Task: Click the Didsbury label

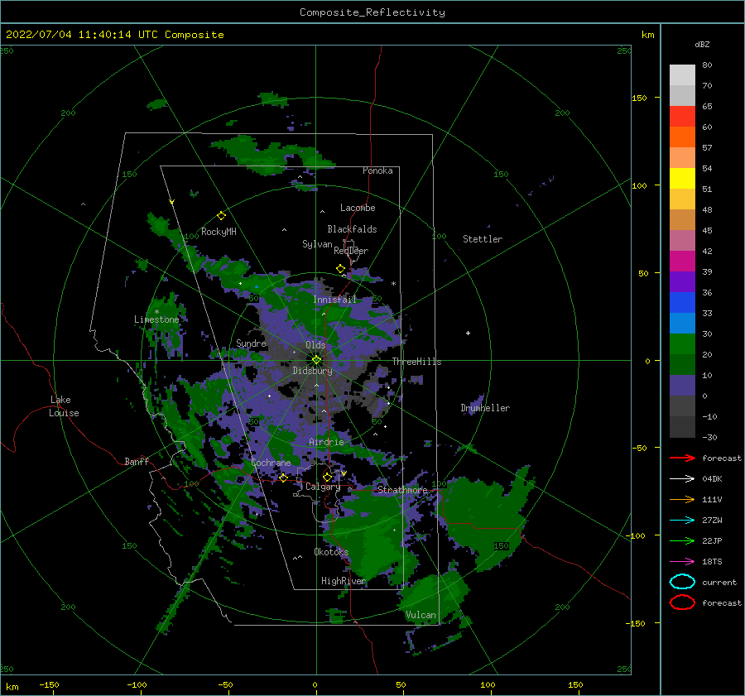Action: click(312, 371)
